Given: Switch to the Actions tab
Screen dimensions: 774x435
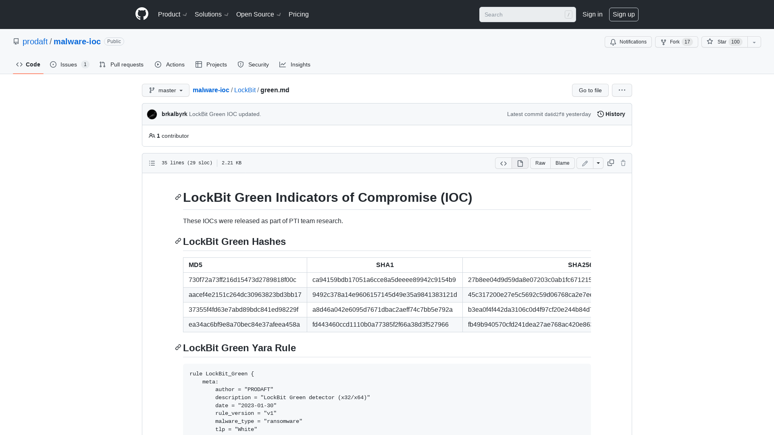Looking at the screenshot, I should [170, 64].
